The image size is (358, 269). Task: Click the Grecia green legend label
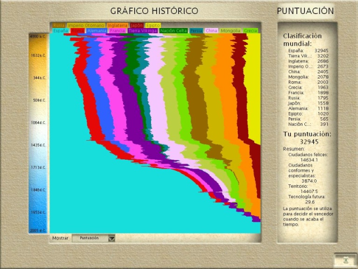[x=250, y=31]
